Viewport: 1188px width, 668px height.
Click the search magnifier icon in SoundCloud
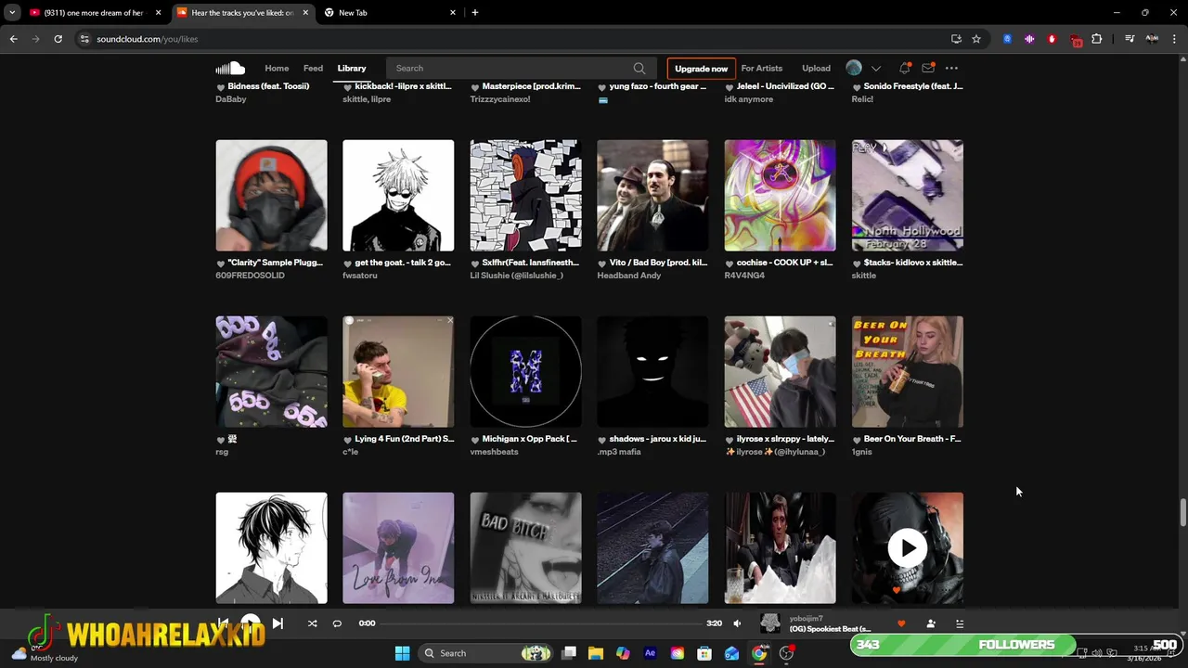pos(639,68)
